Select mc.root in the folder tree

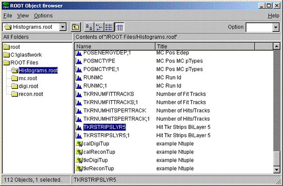(x=28, y=79)
